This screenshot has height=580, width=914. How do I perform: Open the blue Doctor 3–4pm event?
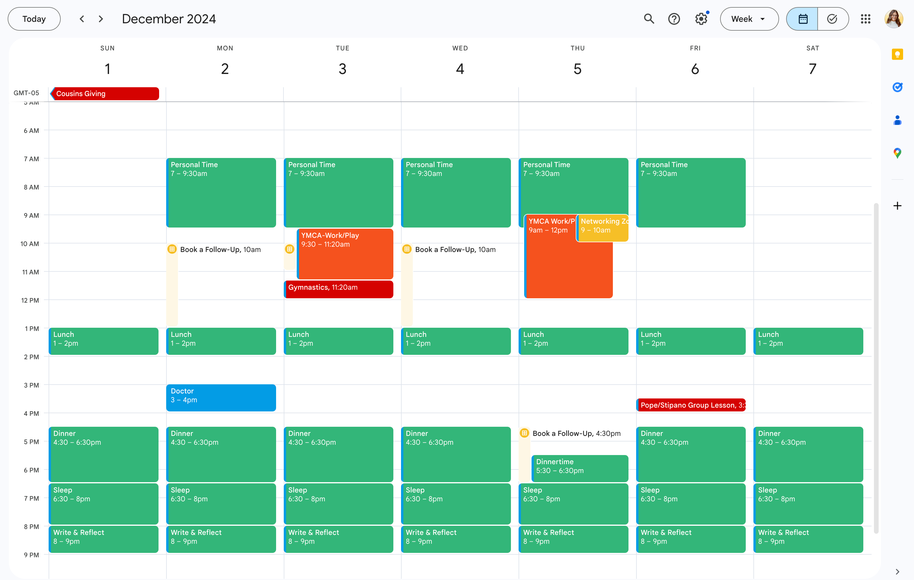[x=221, y=397]
